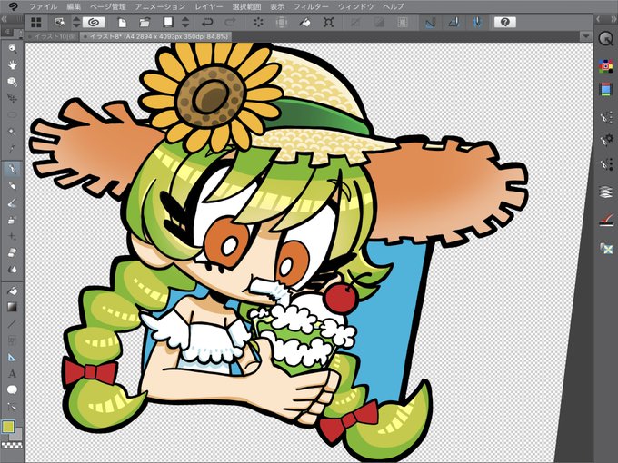Toggle Snap to Special Ruler
Image resolution: width=618 pixels, height=463 pixels.
[454, 23]
